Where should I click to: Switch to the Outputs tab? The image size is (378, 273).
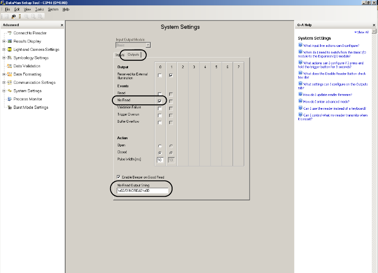click(x=133, y=54)
